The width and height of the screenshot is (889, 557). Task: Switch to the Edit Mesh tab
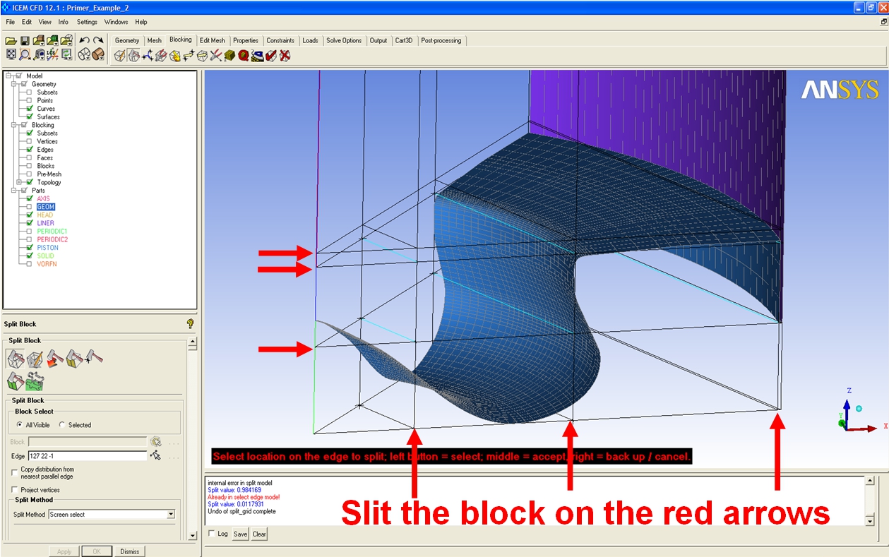[x=212, y=41]
